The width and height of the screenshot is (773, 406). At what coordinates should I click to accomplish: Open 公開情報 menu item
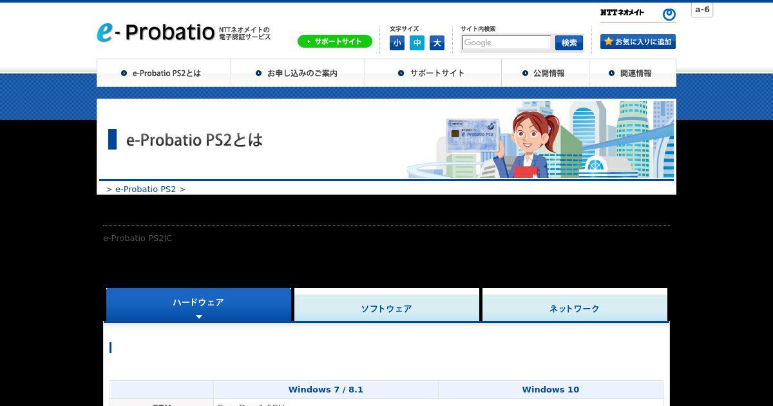tap(545, 73)
